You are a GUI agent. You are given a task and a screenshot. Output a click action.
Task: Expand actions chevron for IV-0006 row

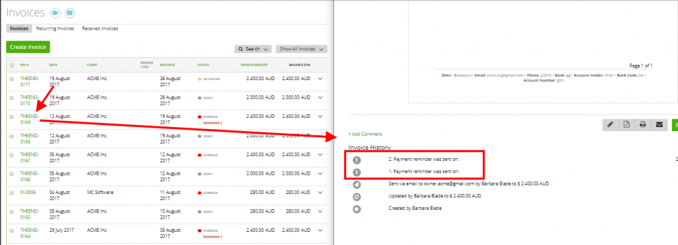click(320, 193)
